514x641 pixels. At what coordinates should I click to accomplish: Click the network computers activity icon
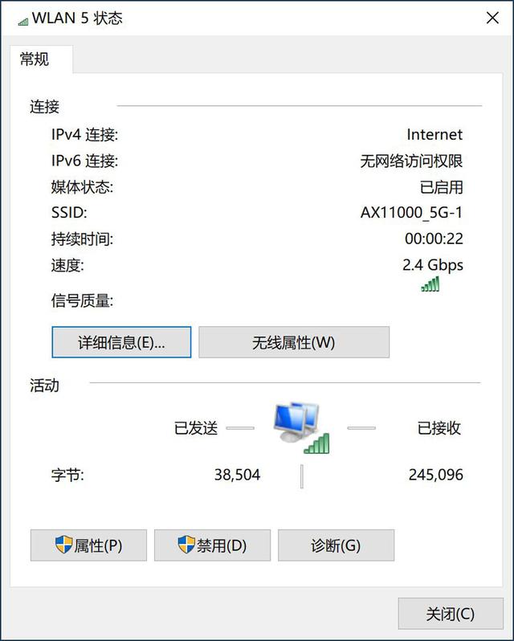[x=300, y=427]
